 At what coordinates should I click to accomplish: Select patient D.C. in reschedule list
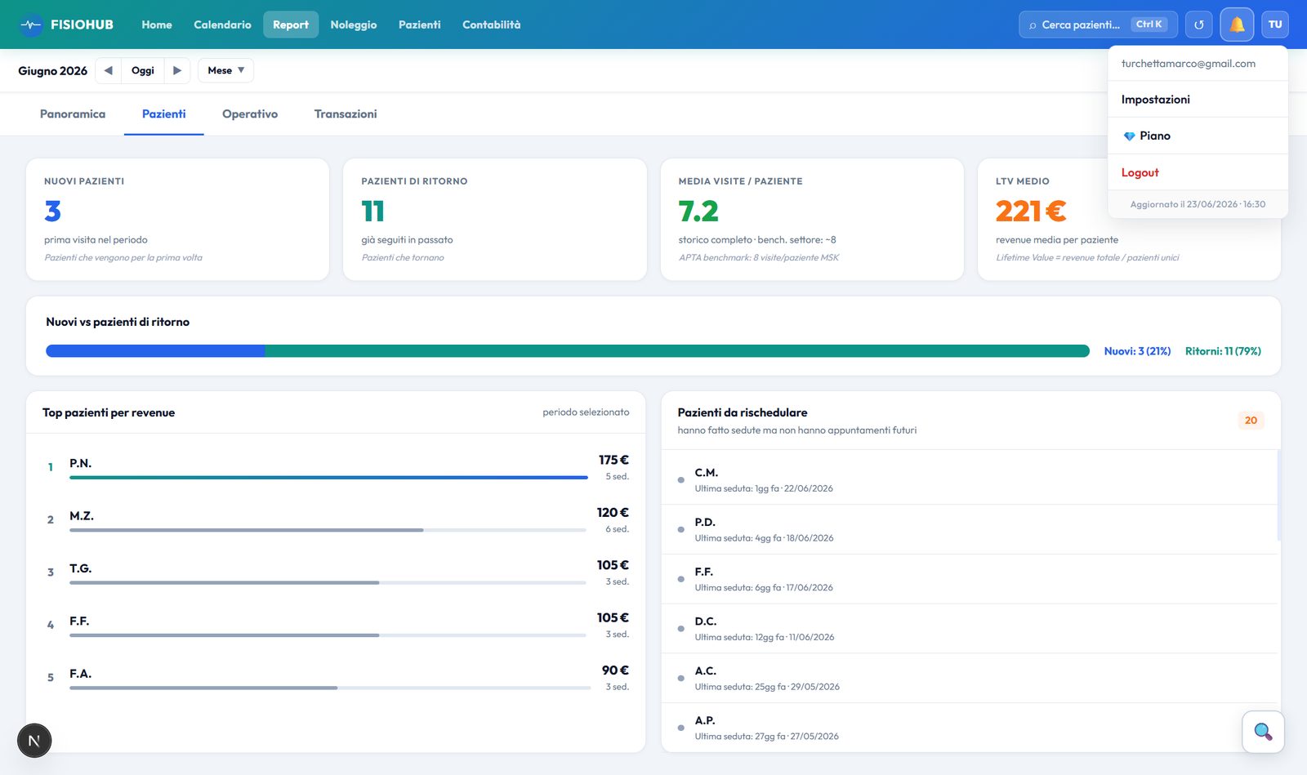970,629
